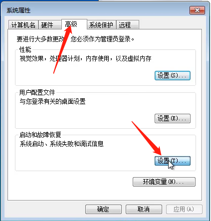Screen dimensions: 211x221
Task: Click the 系统启动、系统失败和调试信息 description
Action: [x=61, y=144]
